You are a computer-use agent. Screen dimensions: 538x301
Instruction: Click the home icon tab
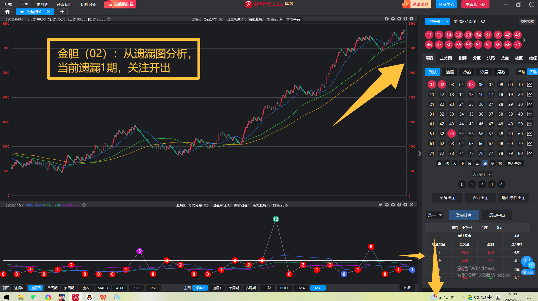(7, 12)
